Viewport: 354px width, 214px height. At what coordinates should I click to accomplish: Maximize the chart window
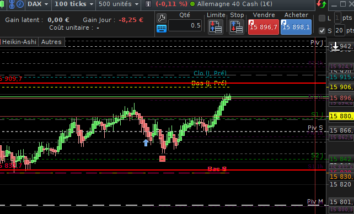tap(343, 4)
